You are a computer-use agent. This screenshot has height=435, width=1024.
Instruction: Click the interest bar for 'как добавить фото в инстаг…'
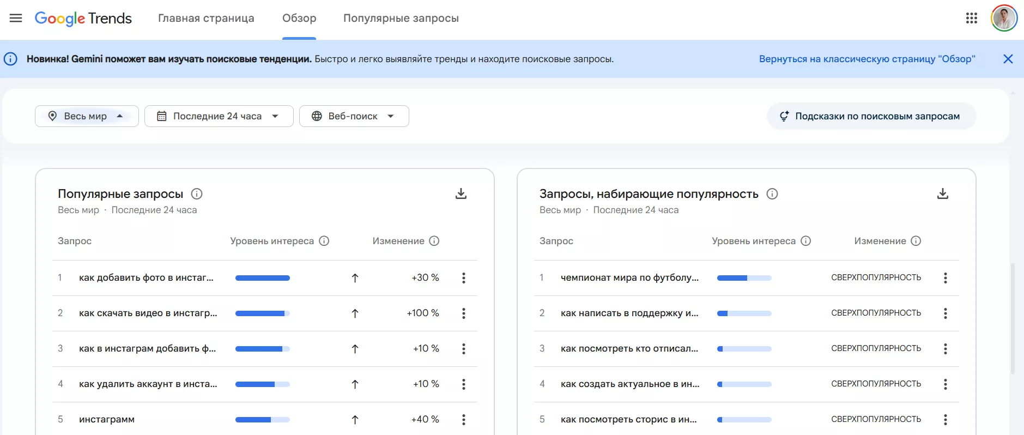click(263, 278)
